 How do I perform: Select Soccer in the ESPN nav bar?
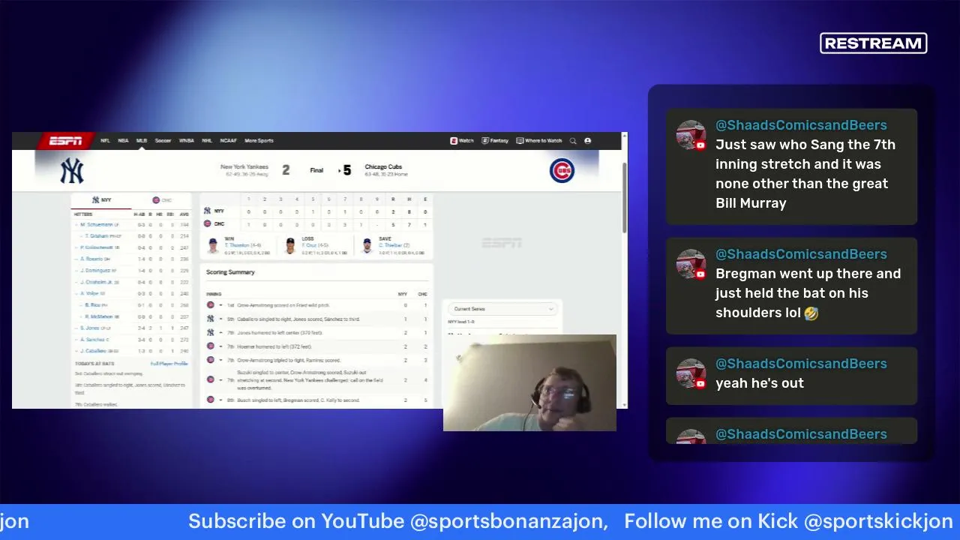coord(163,141)
